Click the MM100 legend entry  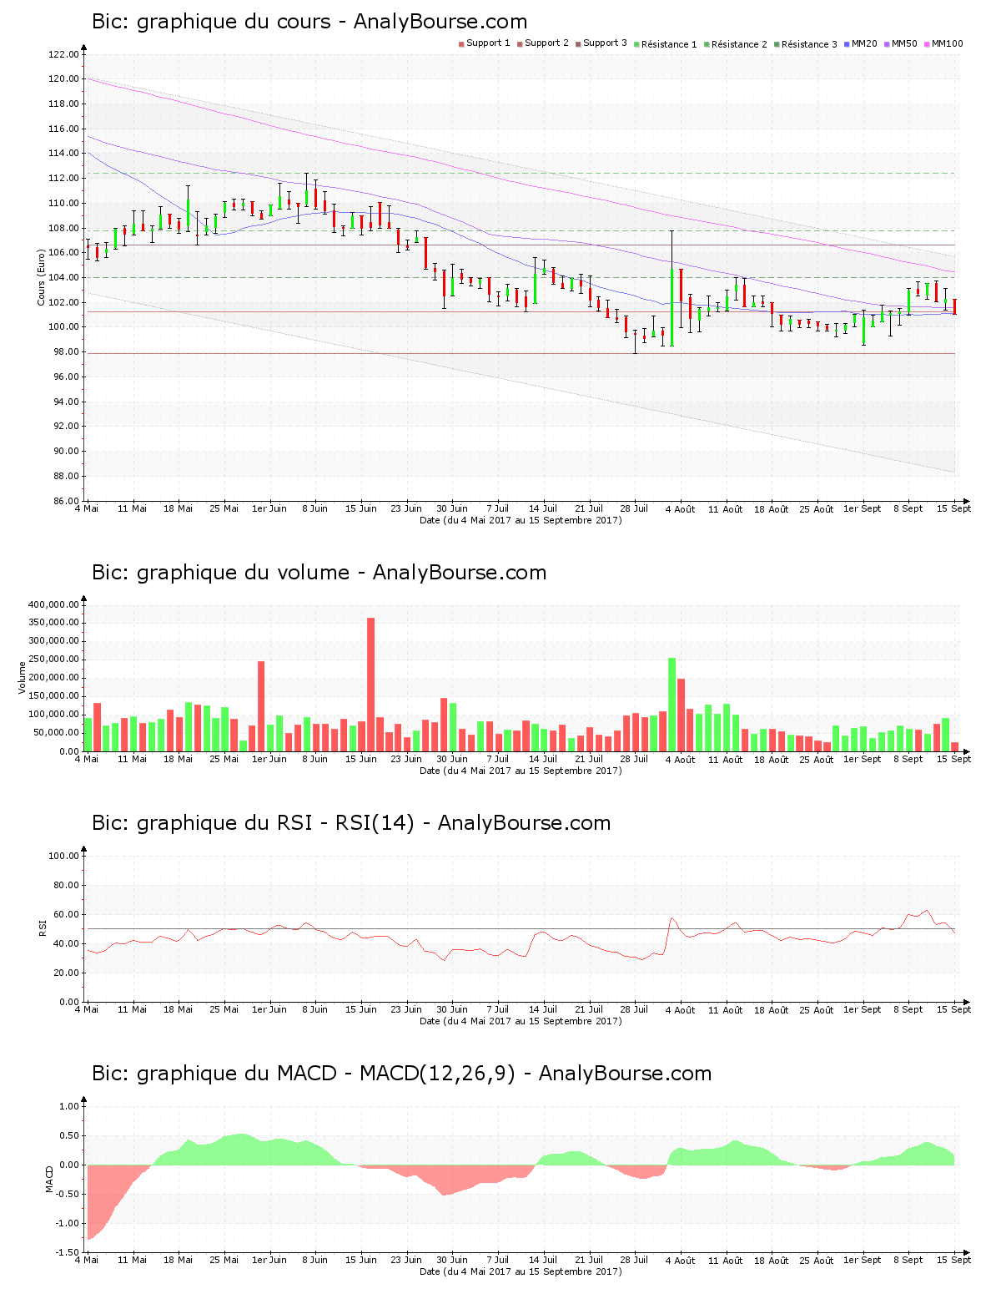[x=943, y=43]
